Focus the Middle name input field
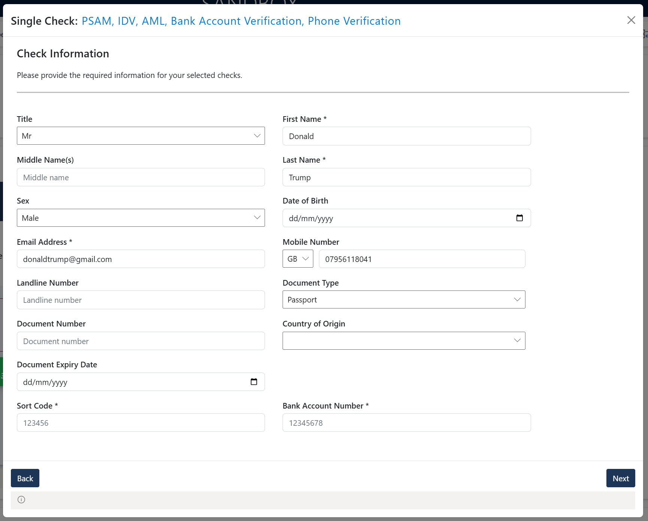 coord(141,177)
